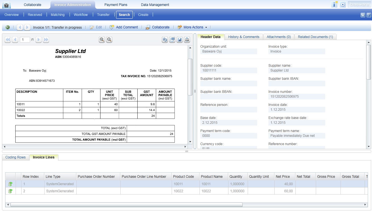Click the layout toggle icon beside help
This screenshot has width=372, height=211.
click(x=363, y=15)
